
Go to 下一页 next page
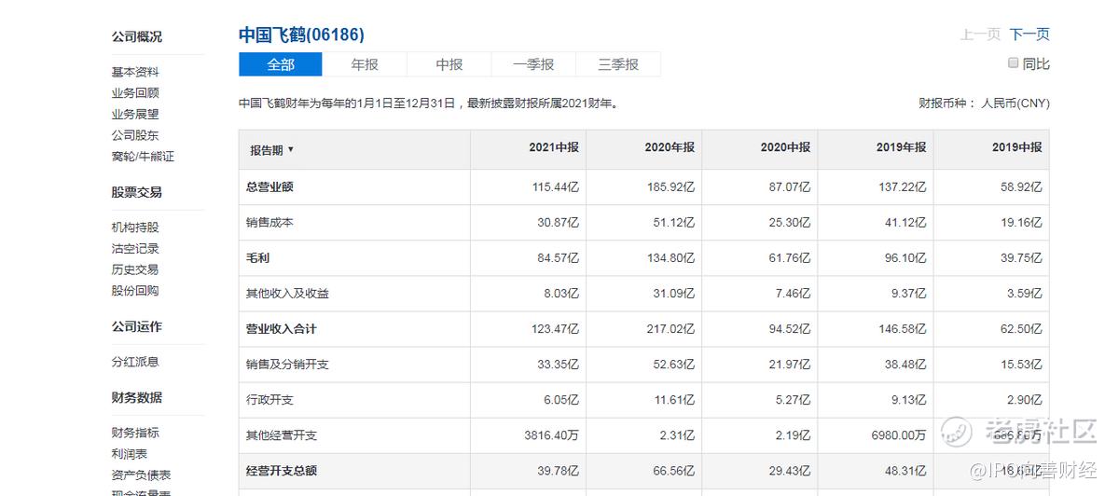1029,34
